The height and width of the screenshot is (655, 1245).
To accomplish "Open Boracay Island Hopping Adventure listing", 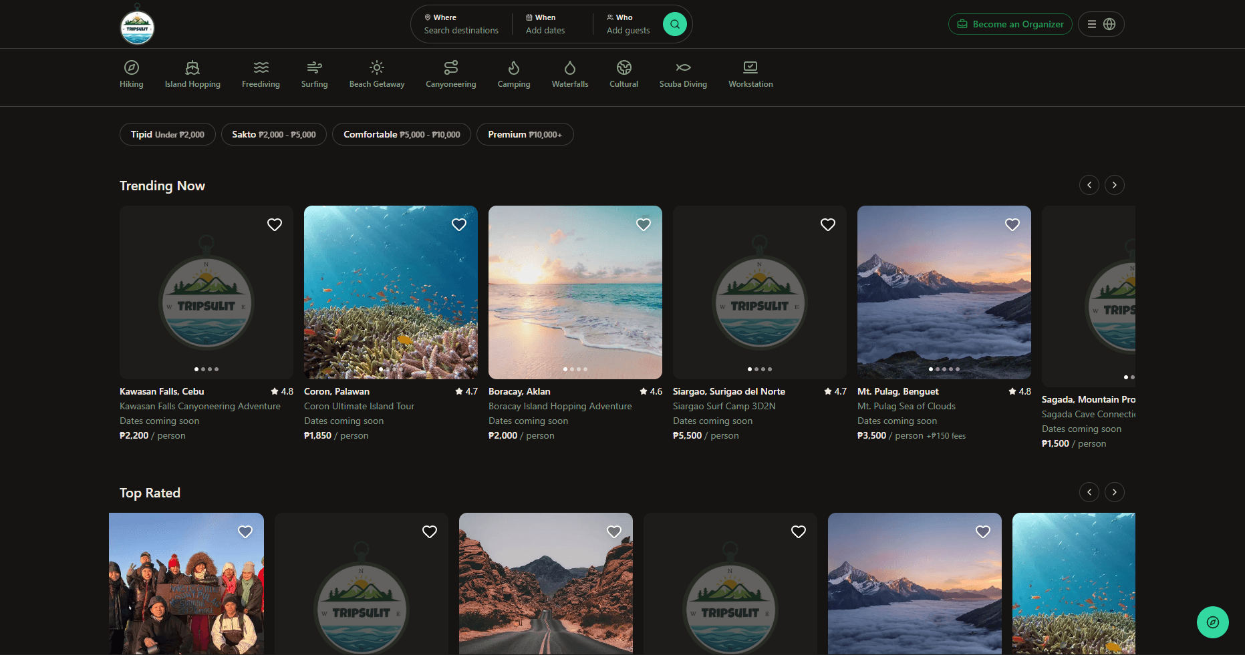I will [560, 406].
